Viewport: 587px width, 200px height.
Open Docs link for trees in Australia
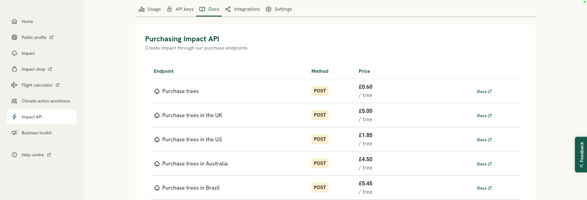click(484, 164)
